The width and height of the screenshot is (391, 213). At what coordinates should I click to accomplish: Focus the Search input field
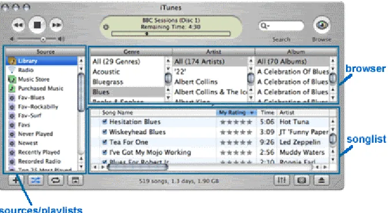click(281, 26)
